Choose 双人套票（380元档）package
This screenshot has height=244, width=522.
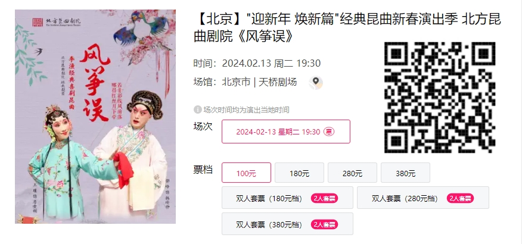pyautogui.click(x=287, y=224)
